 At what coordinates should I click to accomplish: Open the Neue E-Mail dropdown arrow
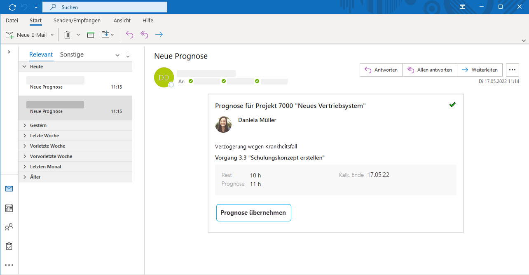coord(52,35)
